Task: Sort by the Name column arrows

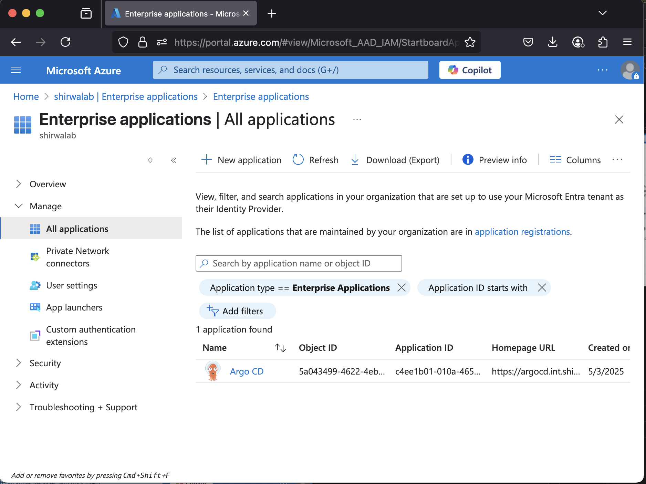Action: tap(280, 348)
